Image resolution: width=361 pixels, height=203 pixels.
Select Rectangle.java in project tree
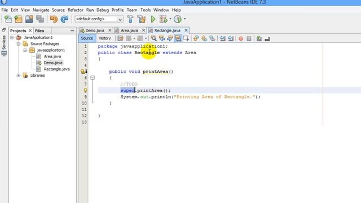click(56, 69)
